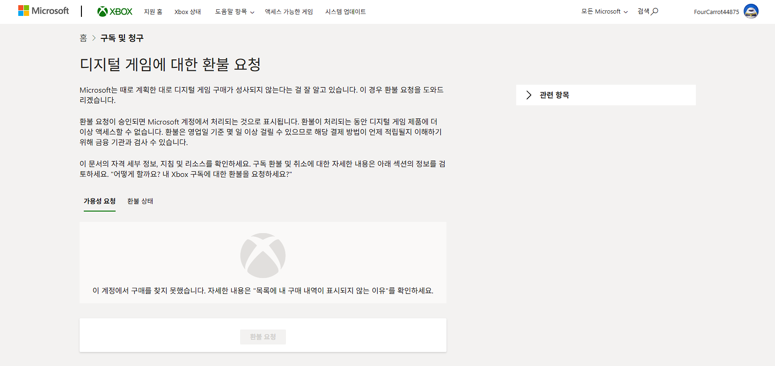The image size is (775, 366).
Task: Go to 홈 breadcrumb link
Action: coord(83,38)
